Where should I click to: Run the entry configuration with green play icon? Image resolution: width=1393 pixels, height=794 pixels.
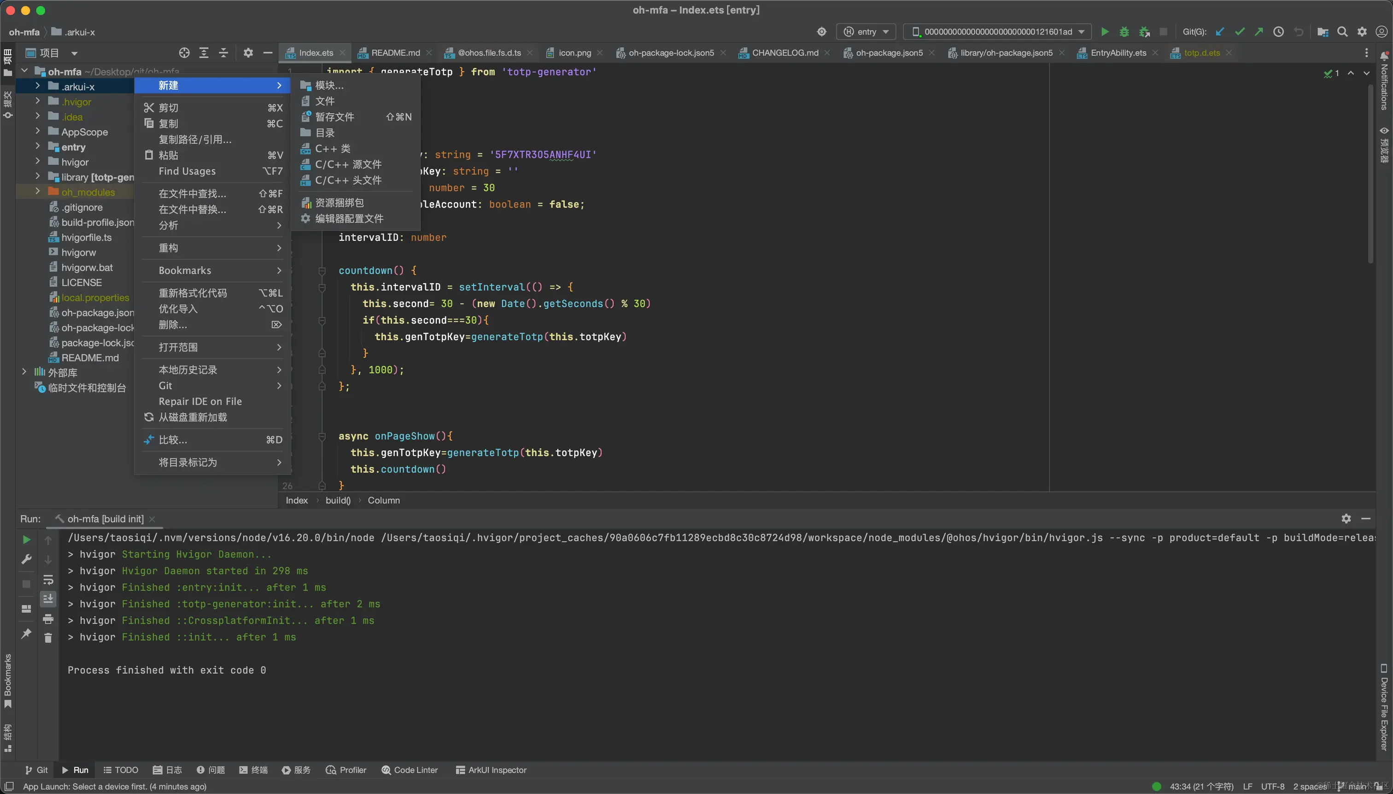tap(1105, 32)
